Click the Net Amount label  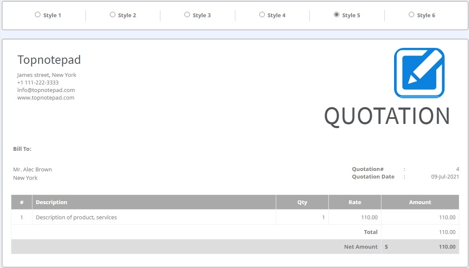361,247
